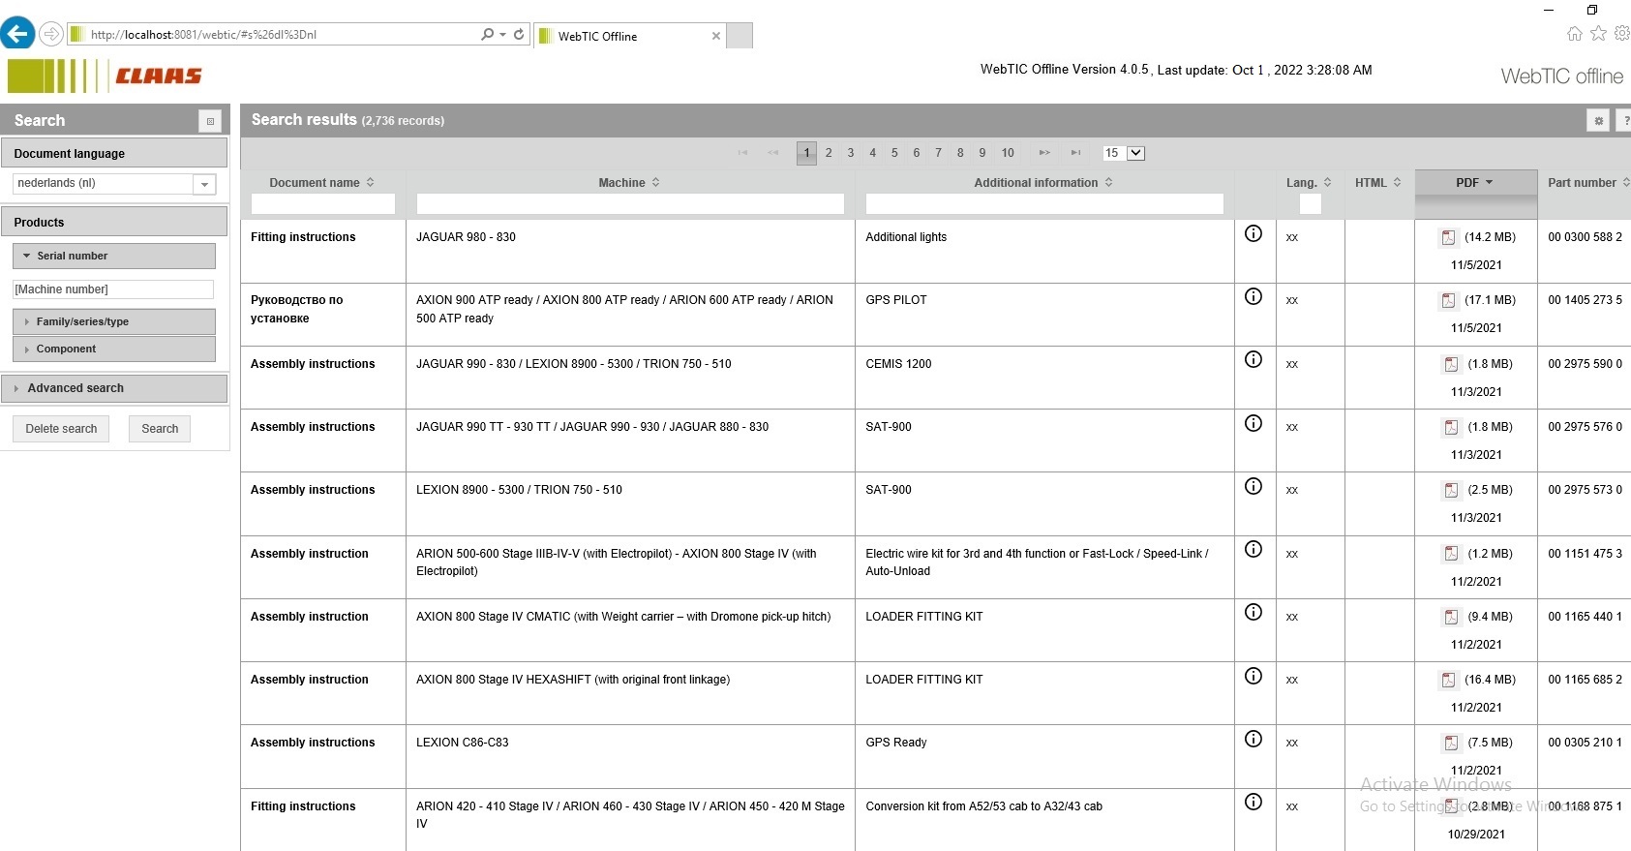Image resolution: width=1631 pixels, height=851 pixels.
Task: Collapse the Search panel with its header icon
Action: pos(210,121)
